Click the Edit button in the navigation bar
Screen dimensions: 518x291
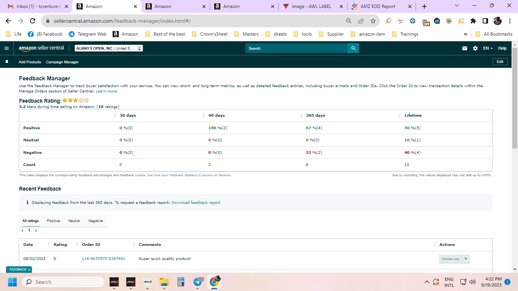(x=500, y=62)
